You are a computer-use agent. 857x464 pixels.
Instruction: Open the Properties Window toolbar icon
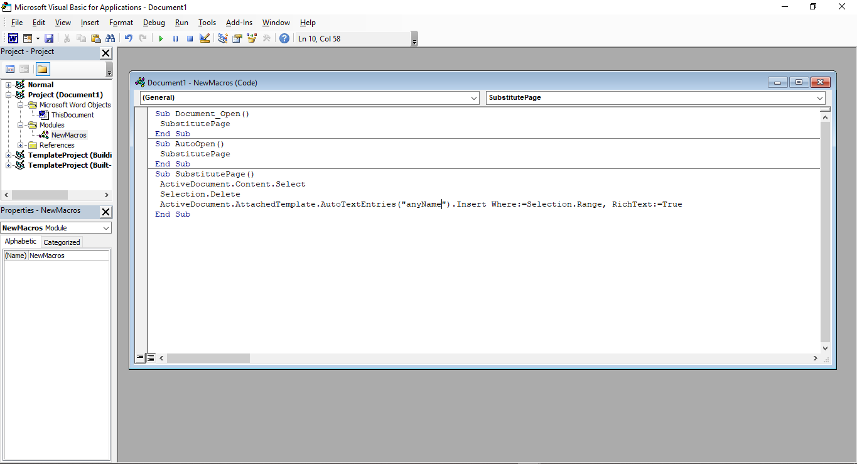tap(237, 38)
